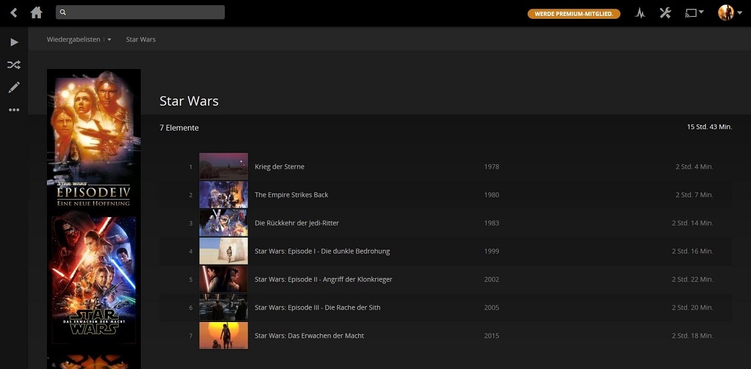Click Das Erwachen der Macht poster

pos(94,279)
